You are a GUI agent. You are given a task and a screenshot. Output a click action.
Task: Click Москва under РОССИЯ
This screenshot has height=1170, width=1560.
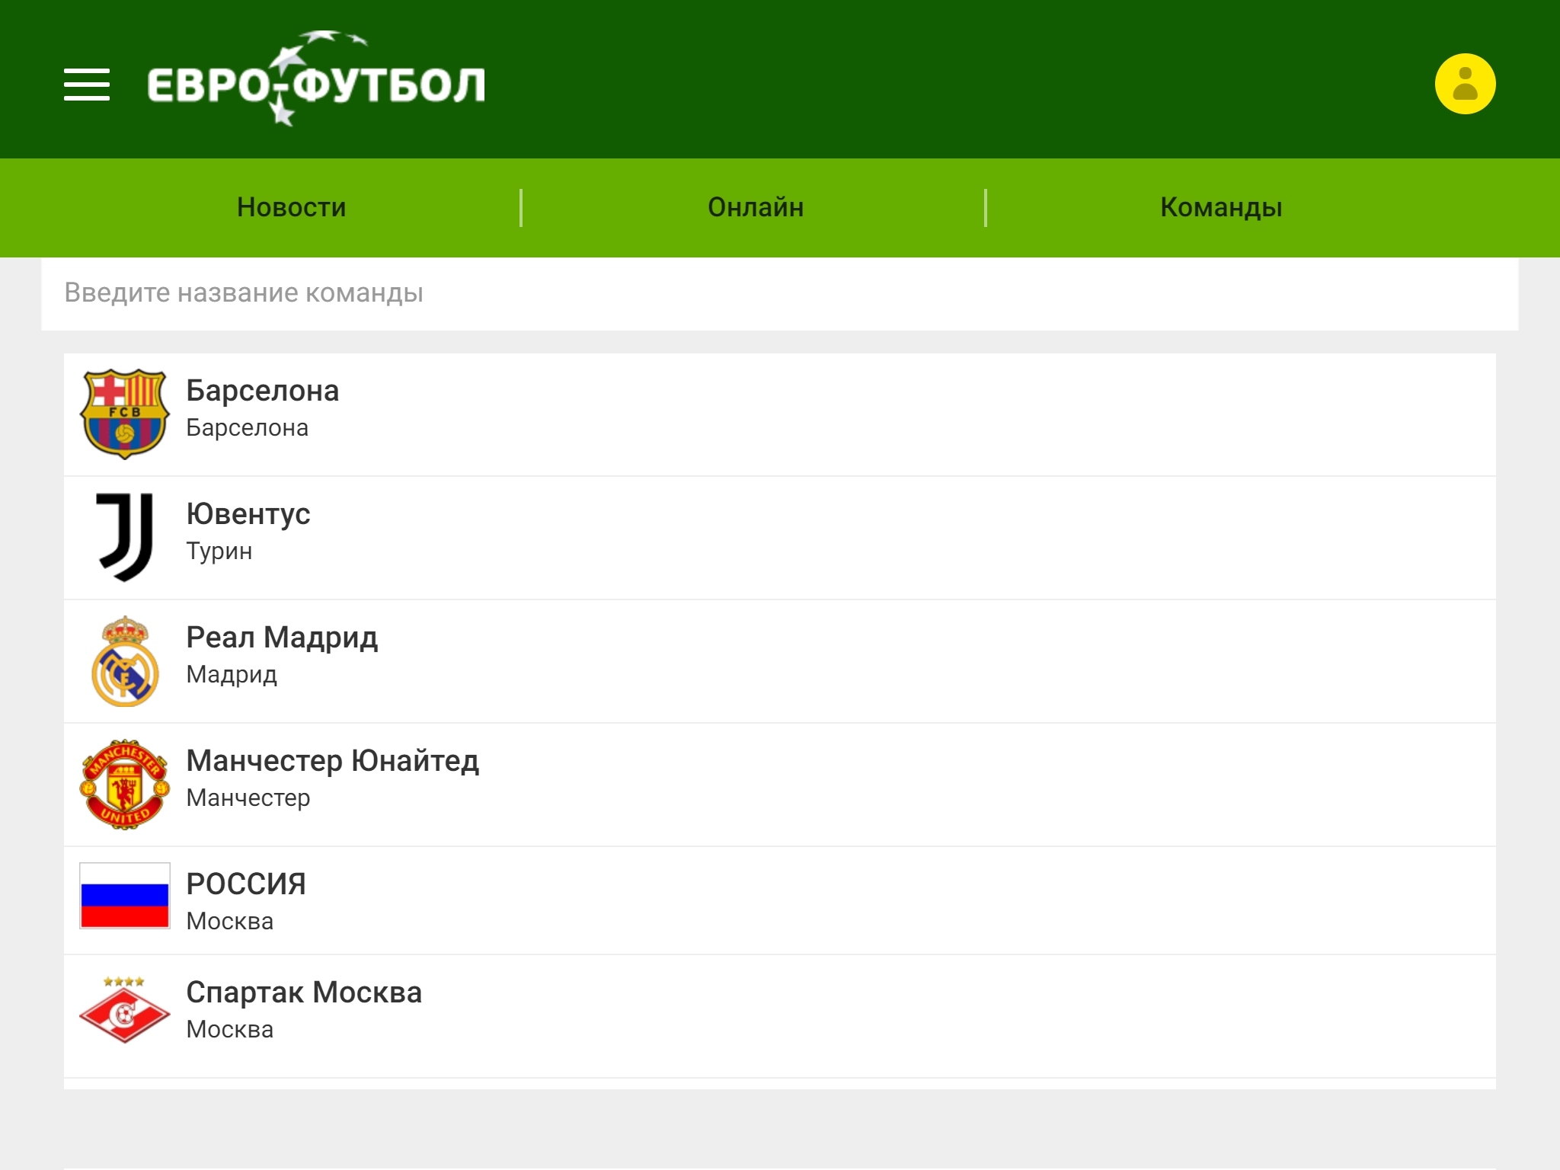pyautogui.click(x=230, y=922)
